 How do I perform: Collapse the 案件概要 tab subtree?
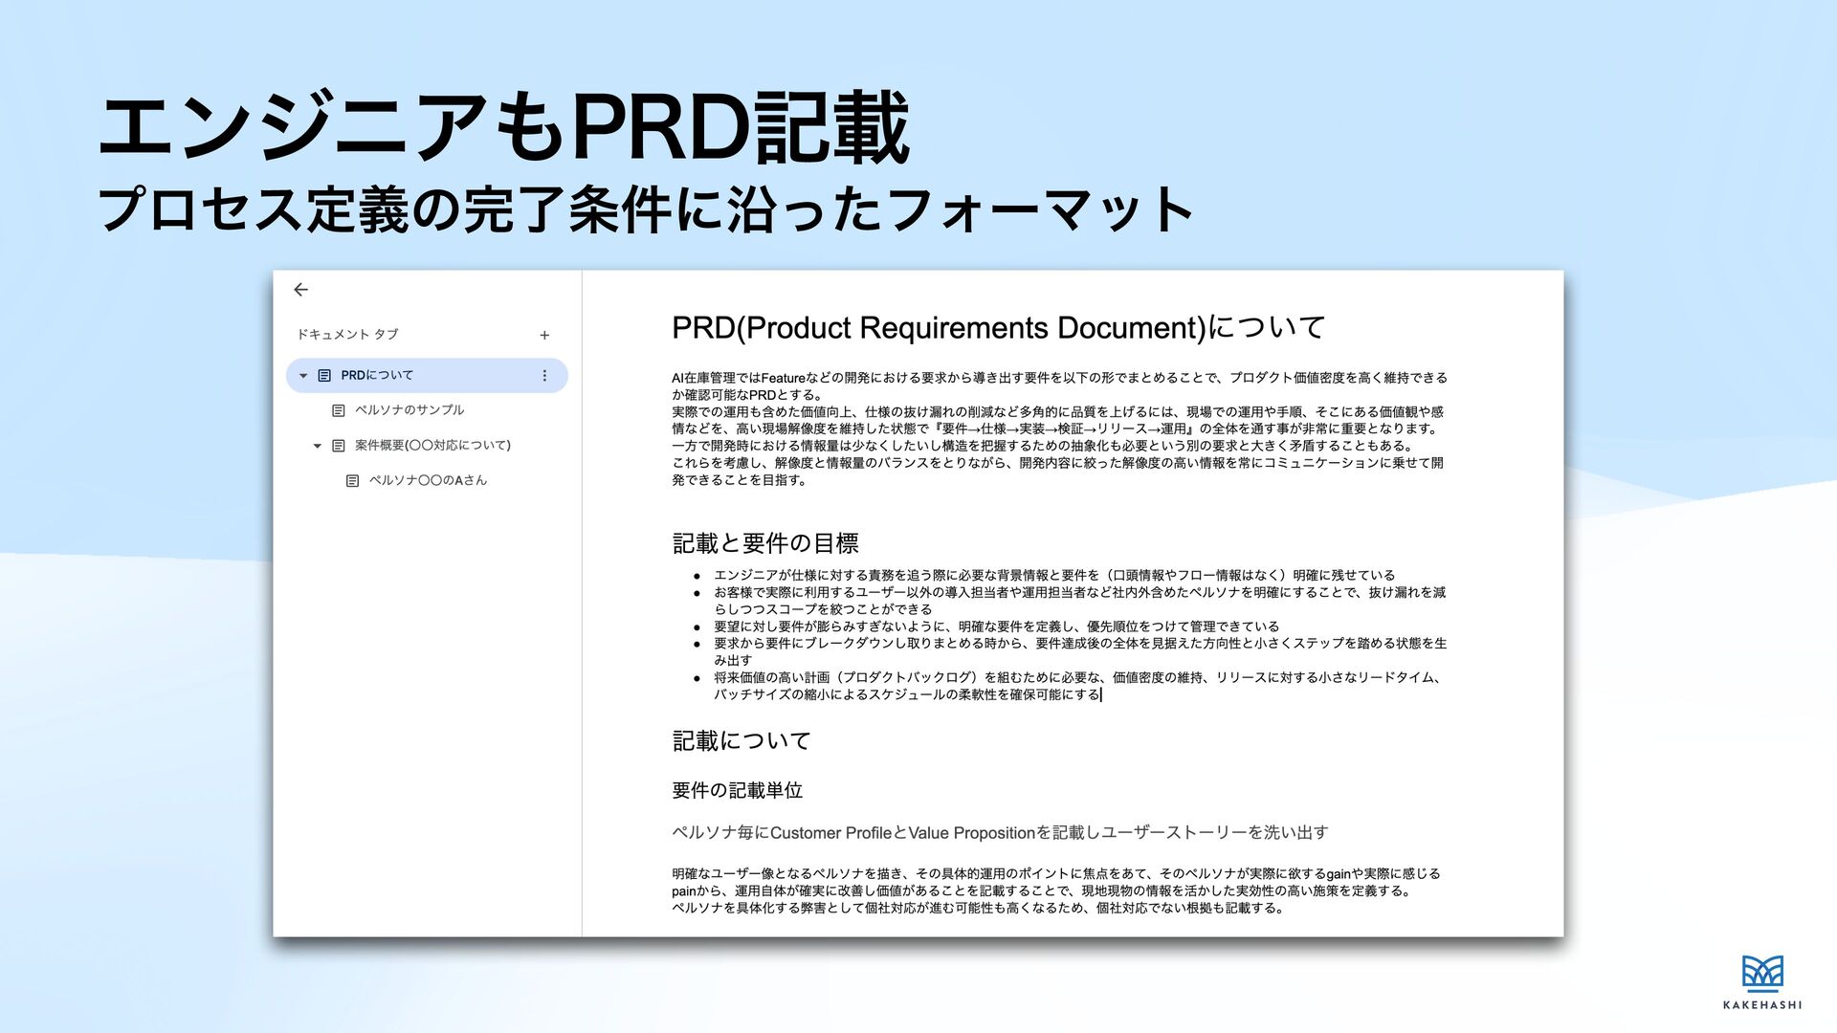click(318, 446)
